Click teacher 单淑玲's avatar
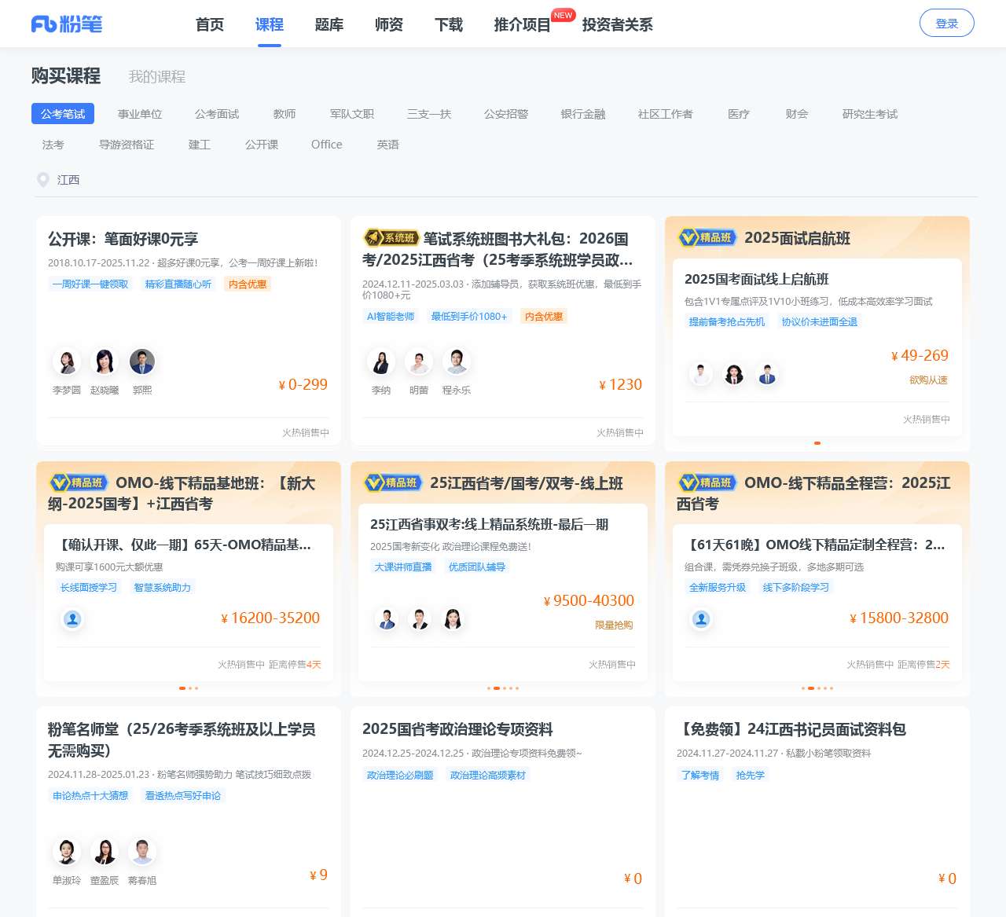This screenshot has height=917, width=1006. coord(67,852)
